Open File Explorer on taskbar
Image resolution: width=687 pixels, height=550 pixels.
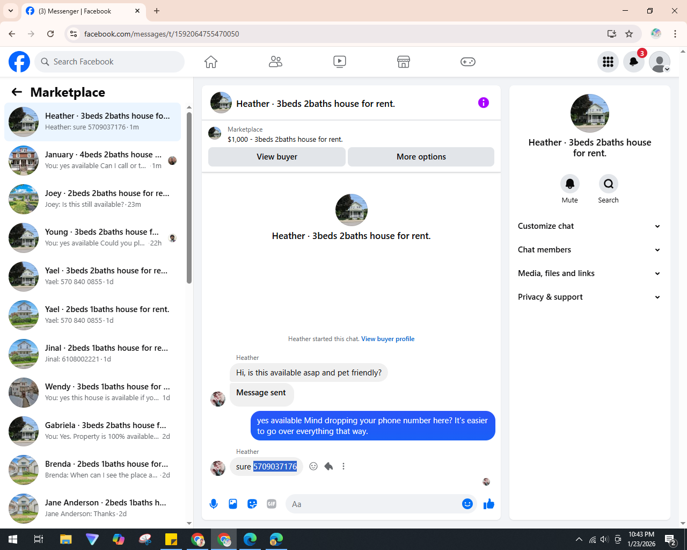click(x=65, y=539)
